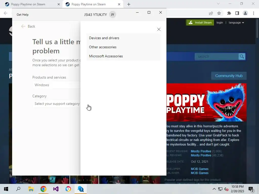The height and width of the screenshot is (194, 259).
Task: Open Visual Studio from the taskbar
Action: tap(56, 189)
